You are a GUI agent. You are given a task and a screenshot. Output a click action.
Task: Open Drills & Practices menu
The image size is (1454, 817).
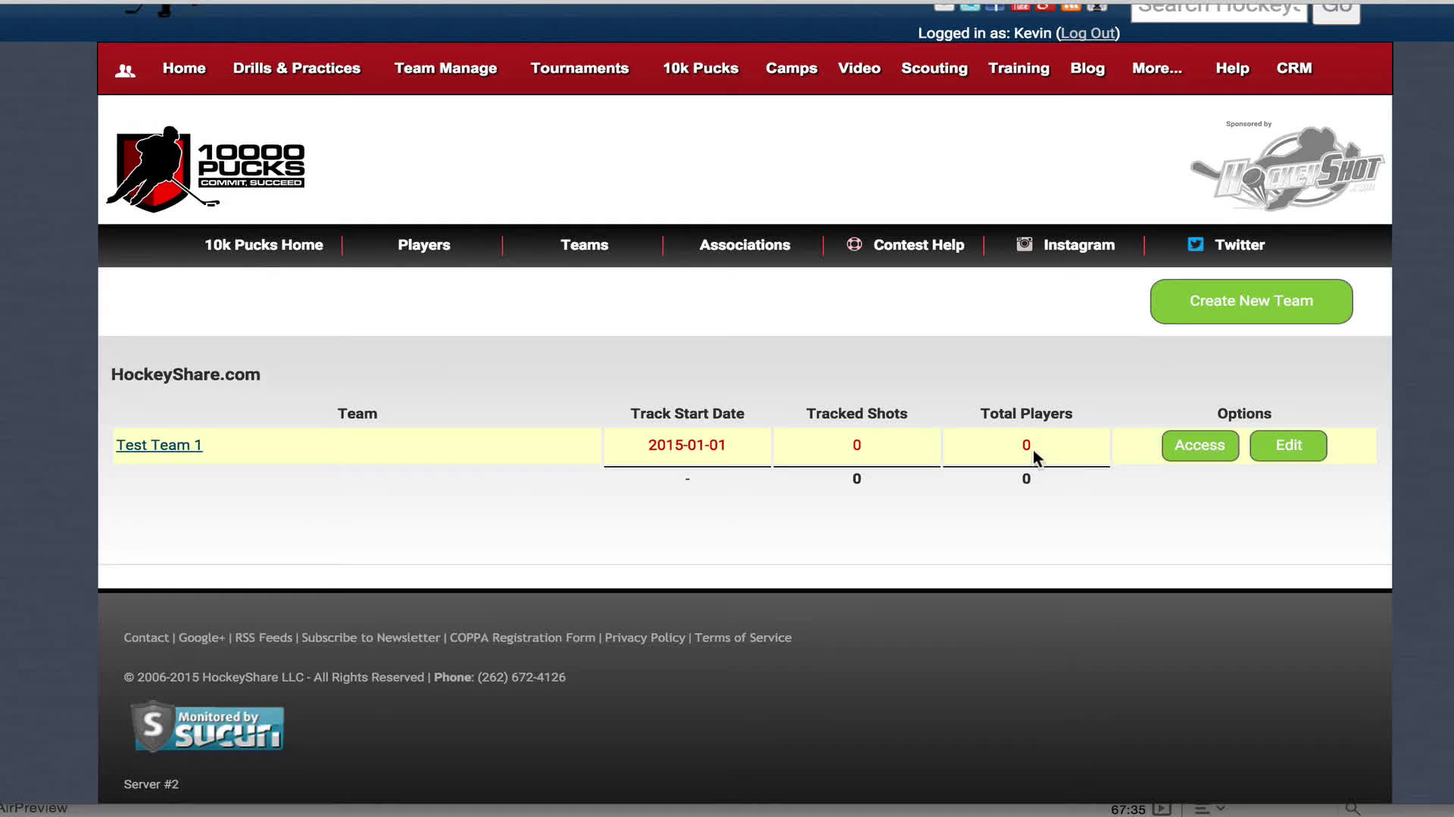coord(297,68)
